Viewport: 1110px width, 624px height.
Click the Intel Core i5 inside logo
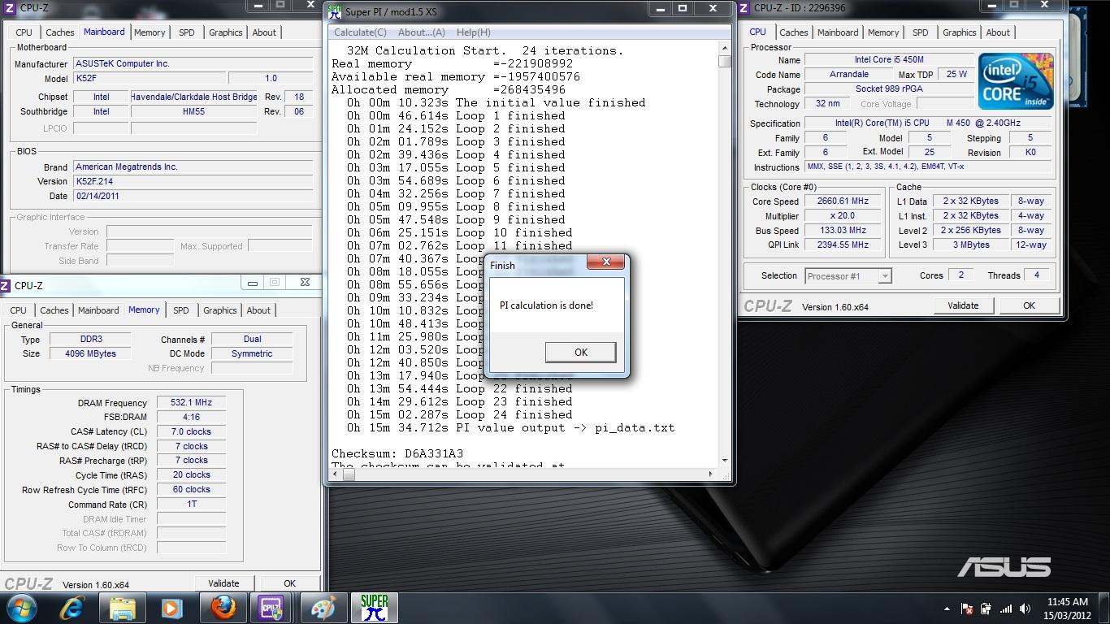click(1016, 81)
